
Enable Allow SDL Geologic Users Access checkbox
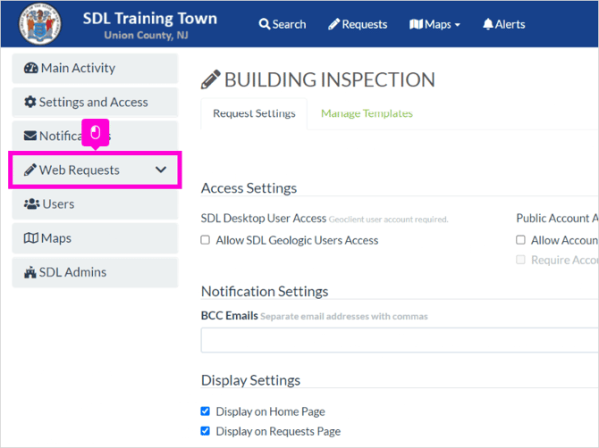[x=205, y=240]
